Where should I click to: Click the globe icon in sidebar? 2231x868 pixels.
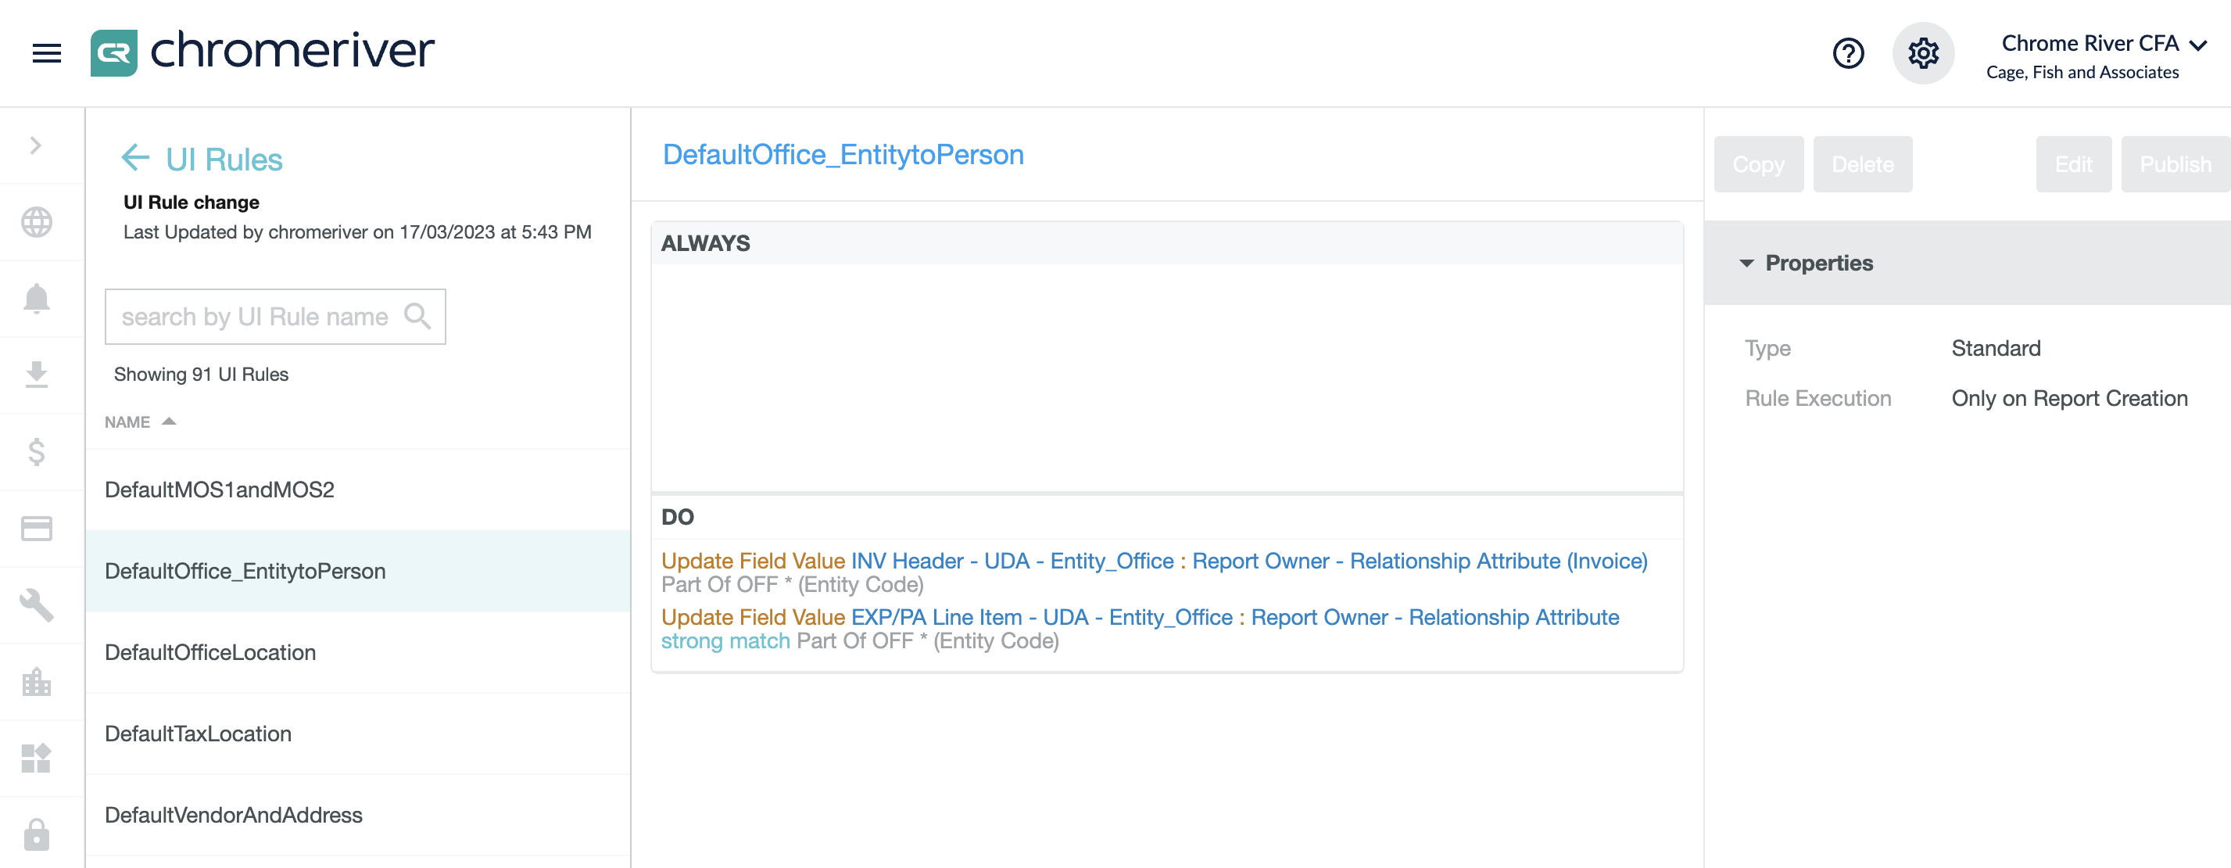tap(37, 223)
